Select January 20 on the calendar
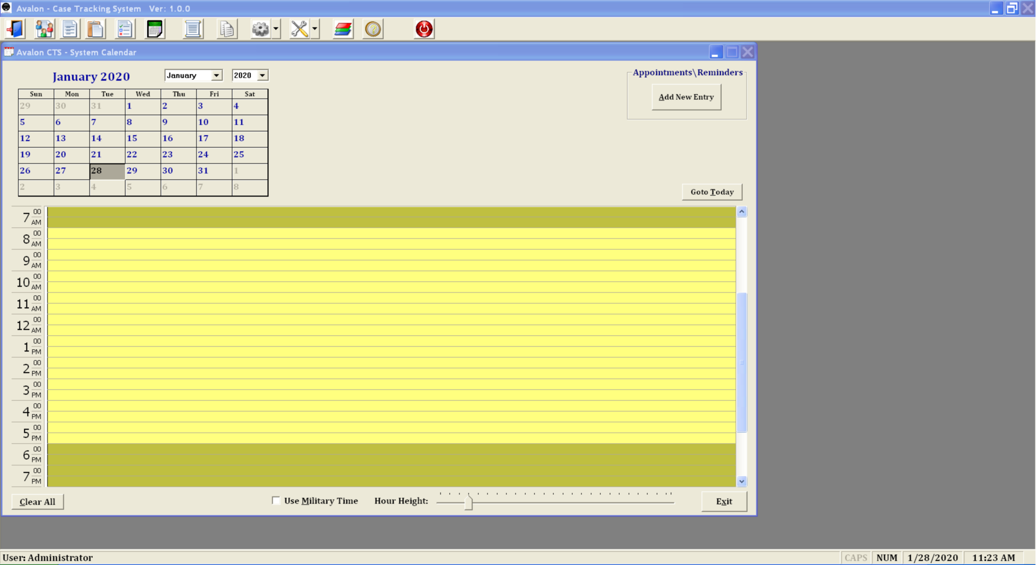1036x565 pixels. [x=71, y=154]
